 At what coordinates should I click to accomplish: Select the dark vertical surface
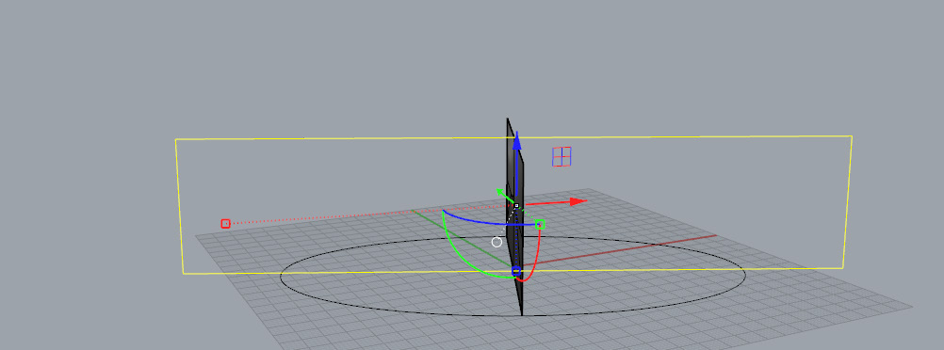tap(515, 216)
